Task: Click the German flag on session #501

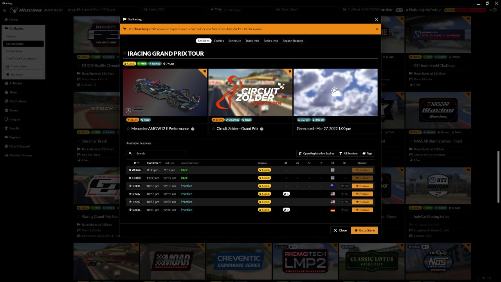Action: click(x=333, y=210)
